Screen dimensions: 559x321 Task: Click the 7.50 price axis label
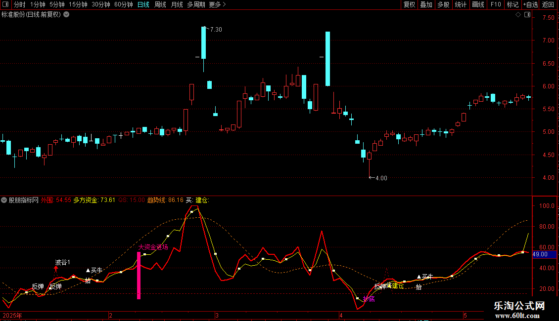point(548,18)
